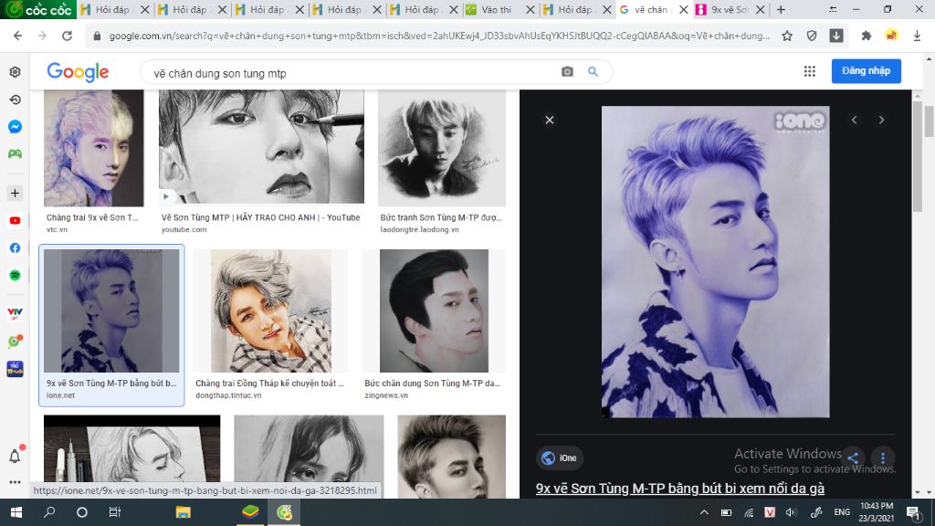Viewport: 935px width, 526px height.
Task: Close the image preview panel
Action: tap(550, 120)
